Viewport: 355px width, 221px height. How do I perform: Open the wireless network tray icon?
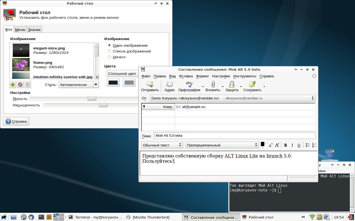pyautogui.click(x=313, y=217)
